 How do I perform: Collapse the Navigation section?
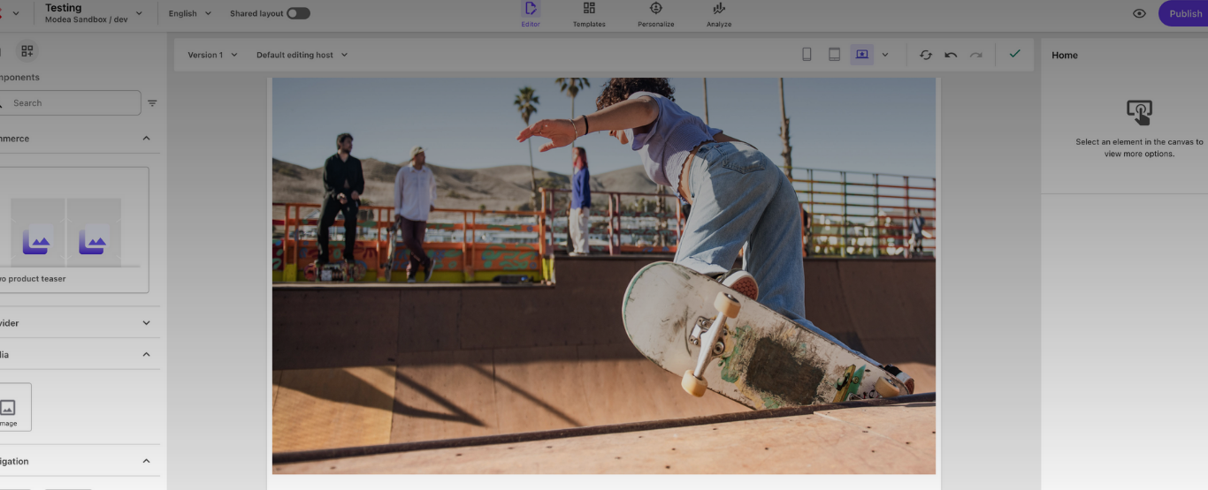click(147, 461)
